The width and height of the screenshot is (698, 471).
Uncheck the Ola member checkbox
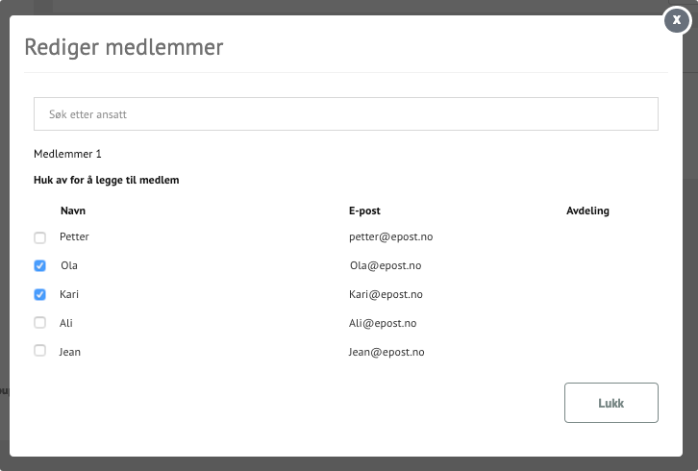click(x=39, y=265)
